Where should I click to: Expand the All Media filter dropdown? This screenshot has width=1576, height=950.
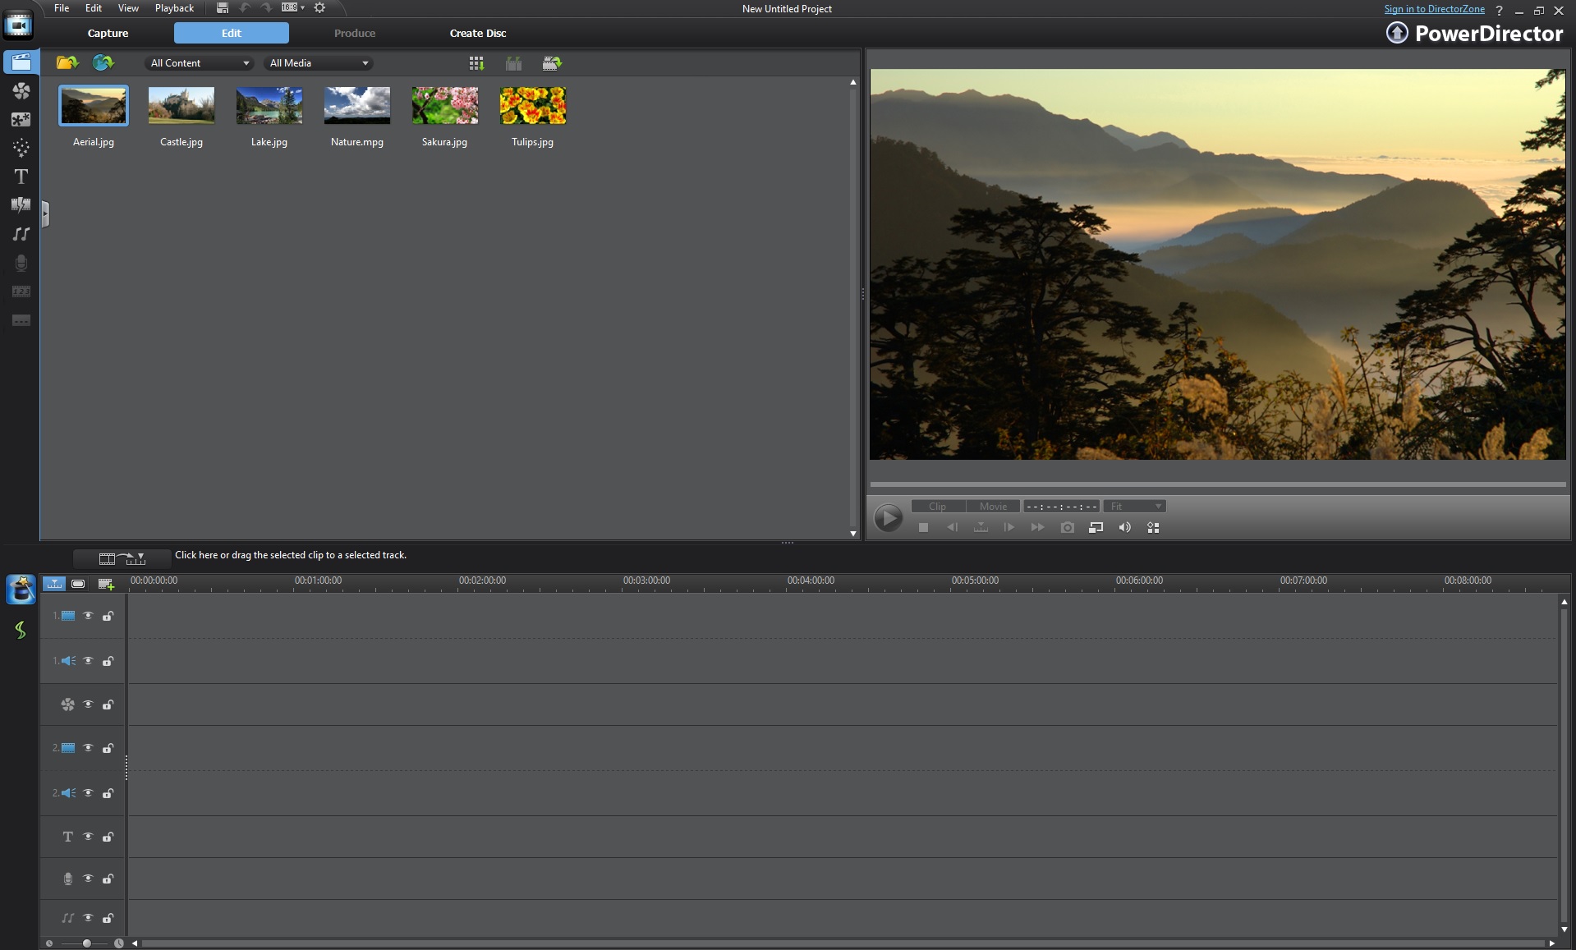(x=319, y=63)
